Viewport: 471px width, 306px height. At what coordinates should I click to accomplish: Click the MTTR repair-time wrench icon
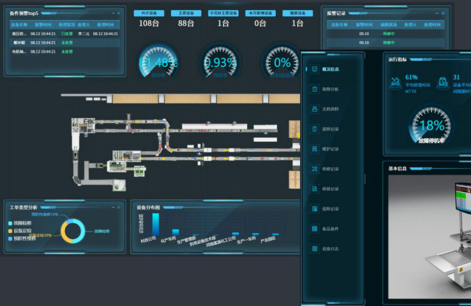click(396, 83)
